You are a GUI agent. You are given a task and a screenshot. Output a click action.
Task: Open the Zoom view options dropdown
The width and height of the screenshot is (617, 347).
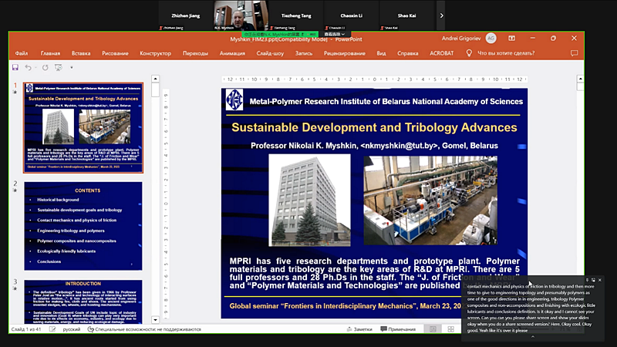point(335,34)
